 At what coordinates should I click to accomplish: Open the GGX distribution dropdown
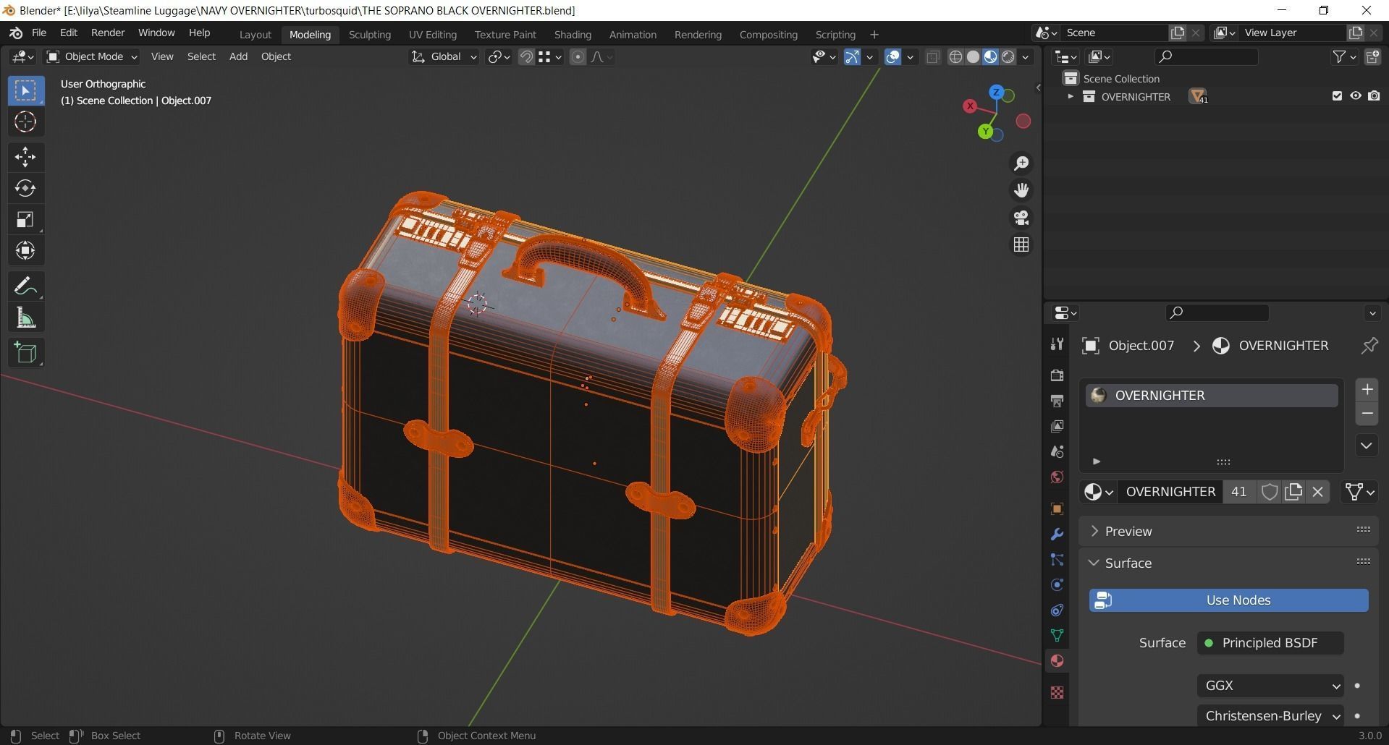[x=1270, y=686]
